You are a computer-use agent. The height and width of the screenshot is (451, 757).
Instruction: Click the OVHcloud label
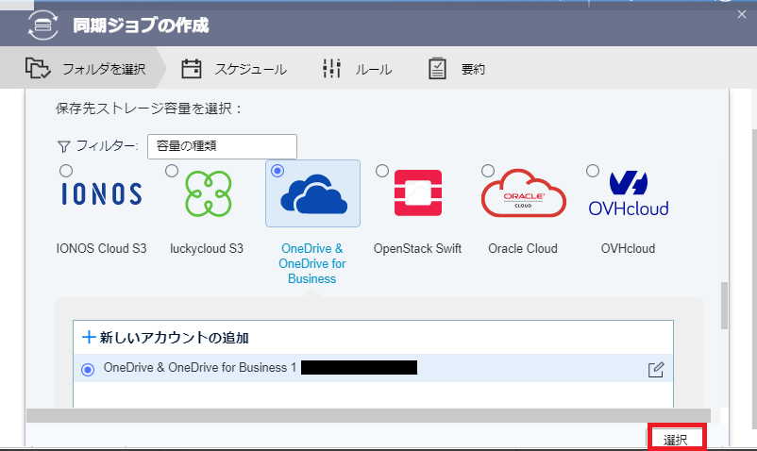628,248
